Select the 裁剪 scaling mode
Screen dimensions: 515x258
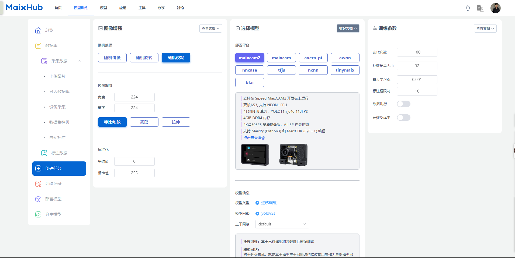coord(144,122)
